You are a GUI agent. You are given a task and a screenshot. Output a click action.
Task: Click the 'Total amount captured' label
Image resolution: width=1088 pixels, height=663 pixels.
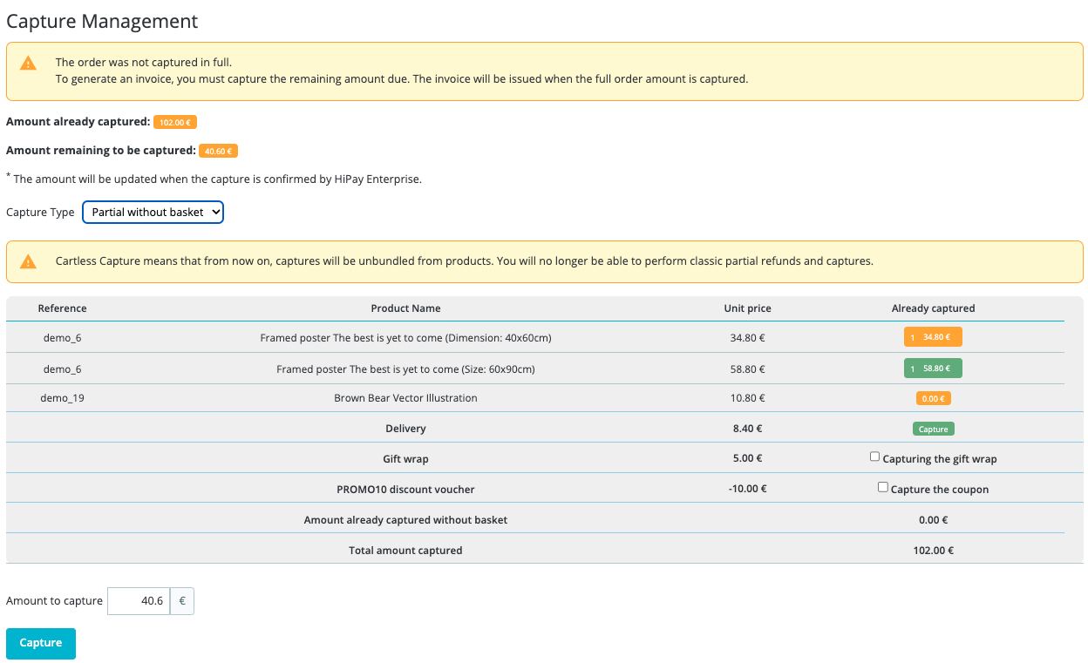[x=405, y=551]
